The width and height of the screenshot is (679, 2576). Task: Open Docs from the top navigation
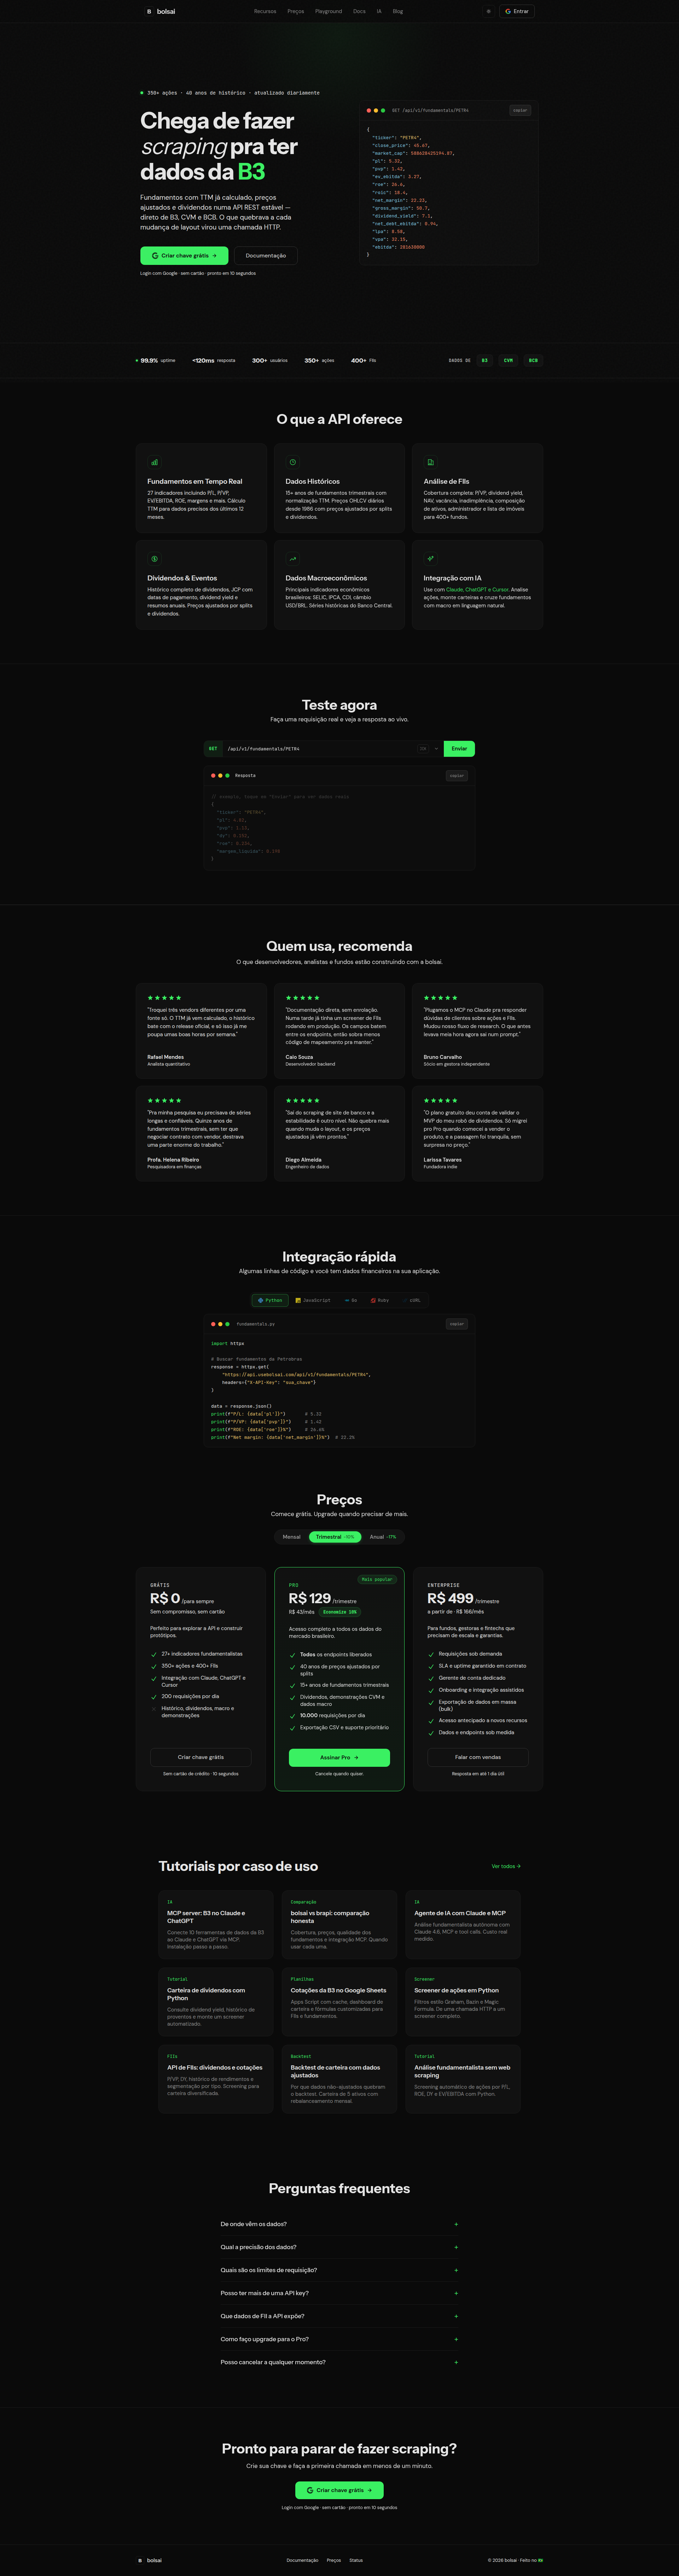point(359,11)
